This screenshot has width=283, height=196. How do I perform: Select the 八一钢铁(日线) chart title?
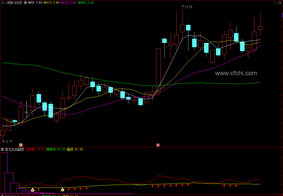coord(12,3)
